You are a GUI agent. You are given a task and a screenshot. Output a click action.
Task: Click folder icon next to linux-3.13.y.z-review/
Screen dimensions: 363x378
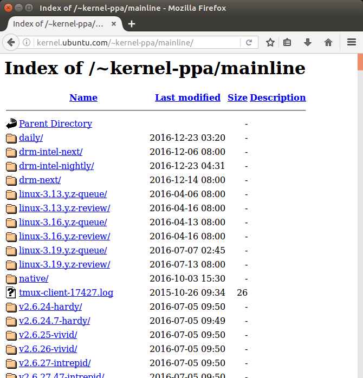(11, 208)
